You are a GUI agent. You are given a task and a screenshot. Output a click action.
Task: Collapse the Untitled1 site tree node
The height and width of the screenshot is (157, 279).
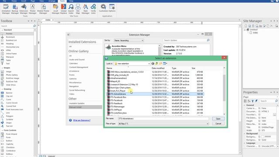(245, 30)
